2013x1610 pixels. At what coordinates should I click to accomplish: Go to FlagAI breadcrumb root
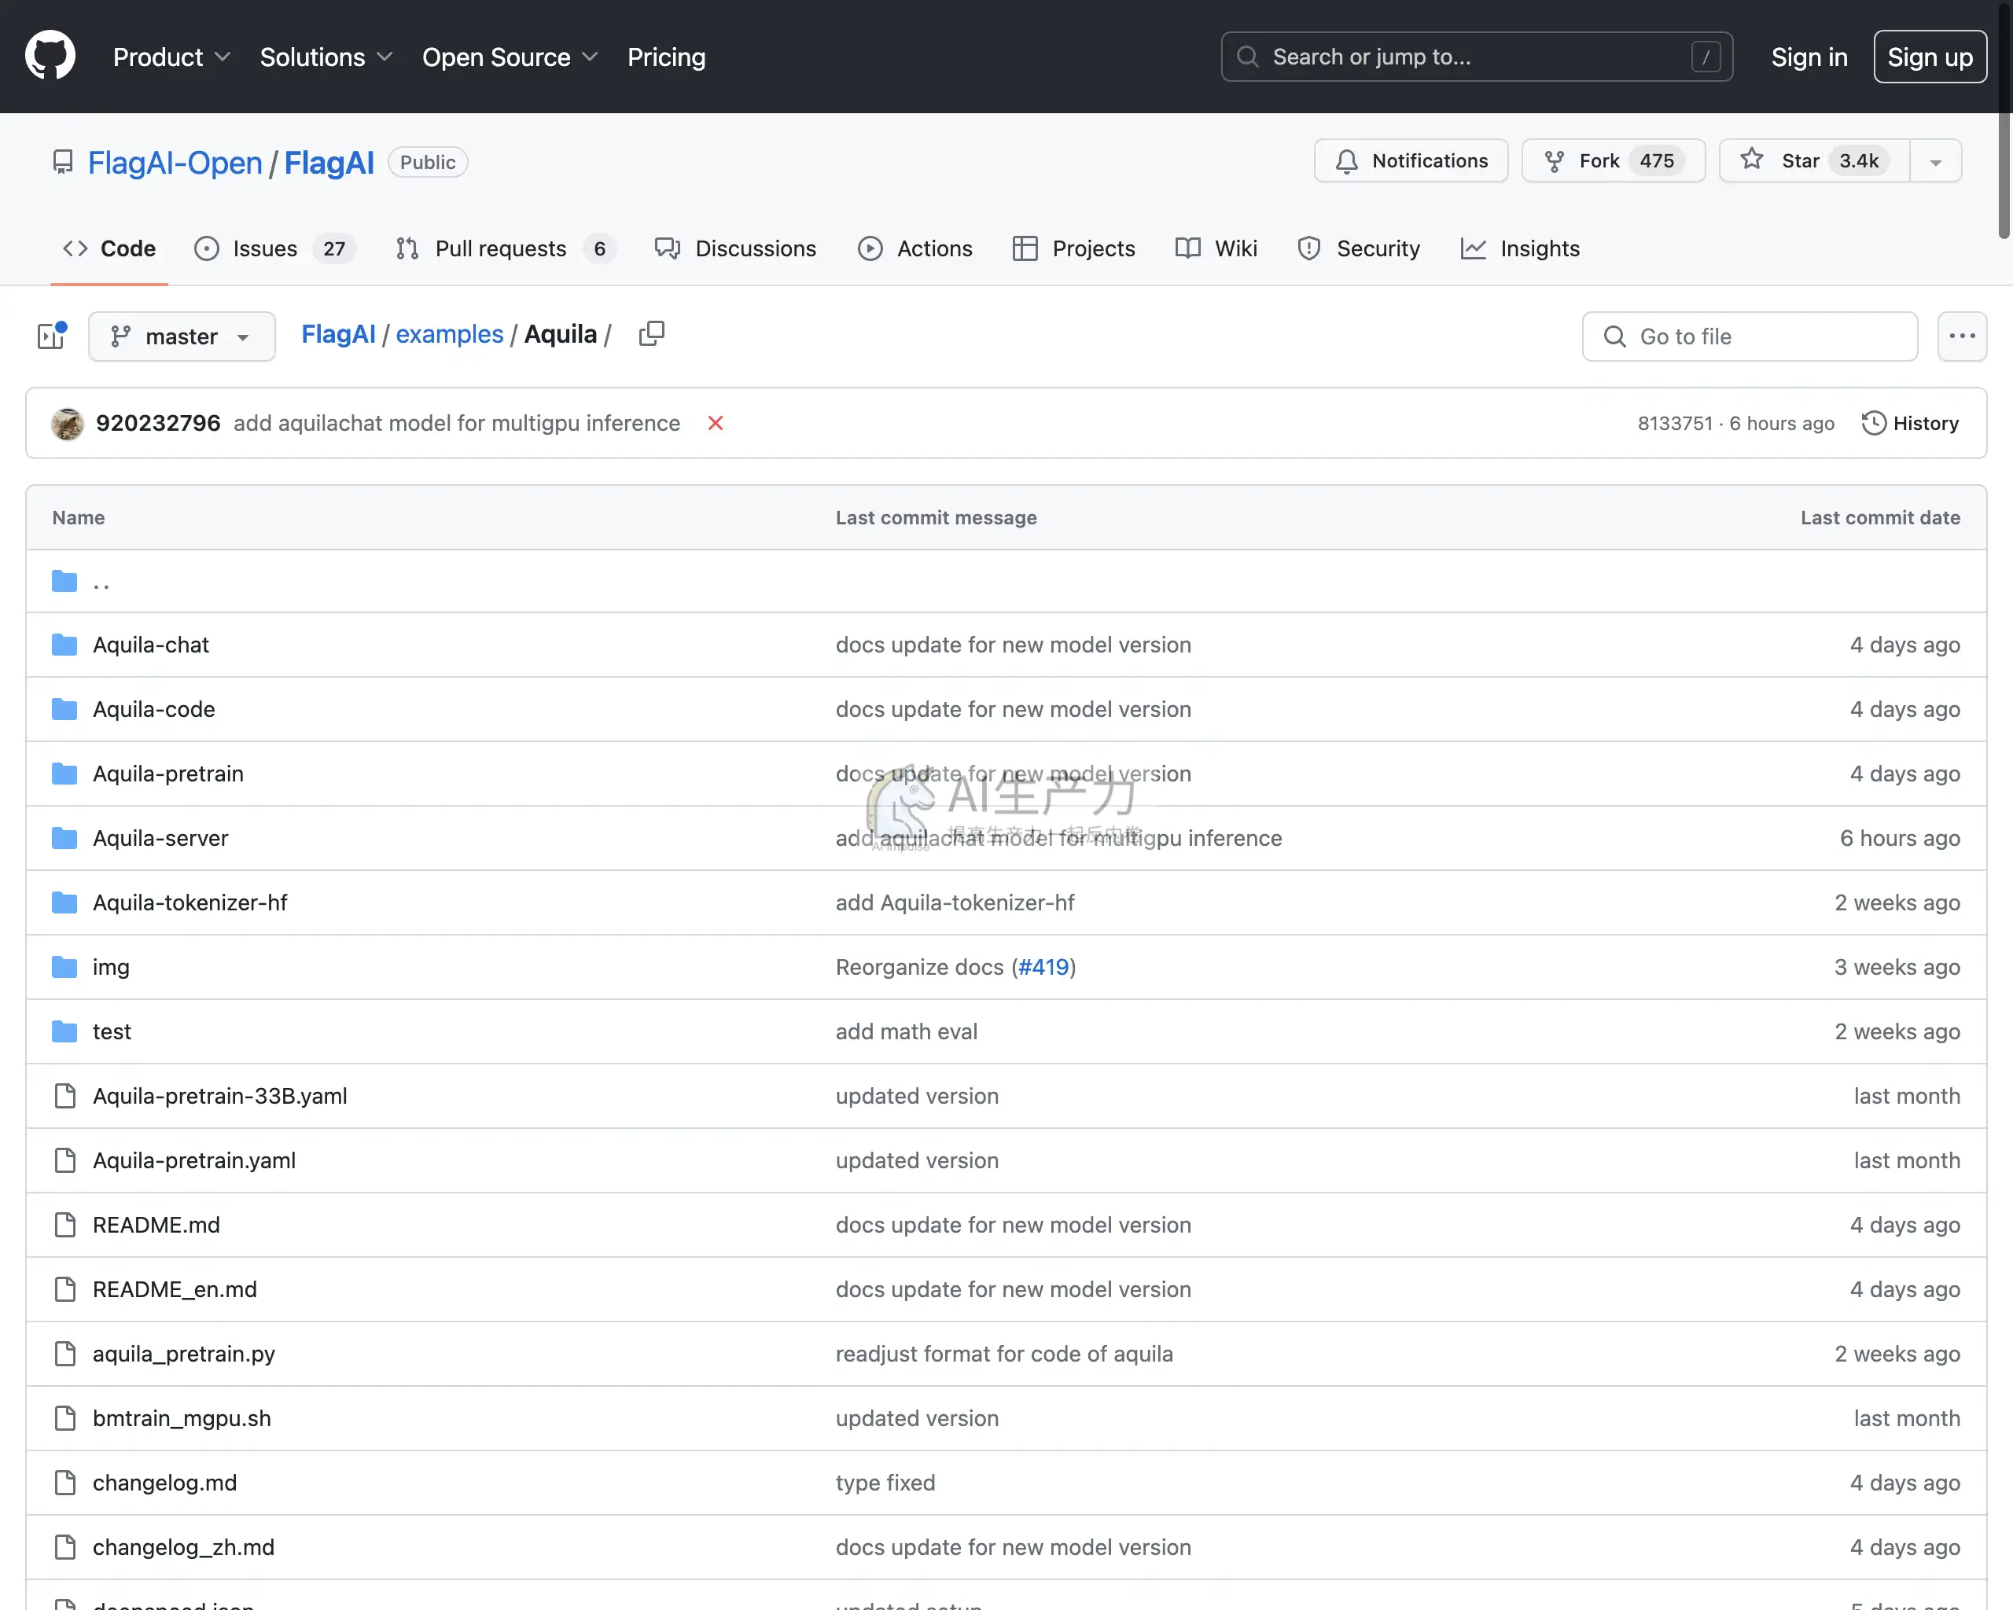click(x=338, y=334)
